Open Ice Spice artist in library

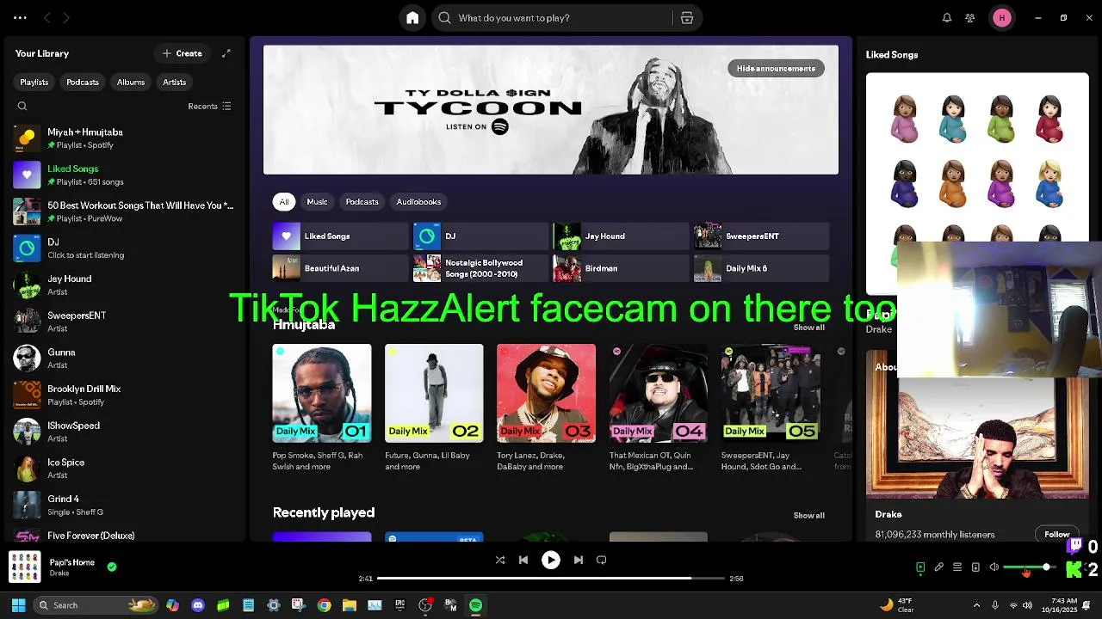pos(125,469)
